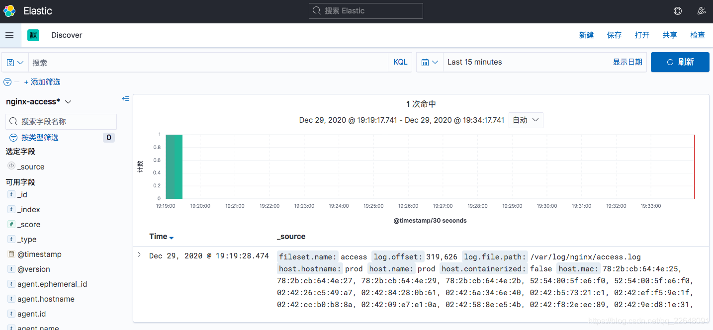Click the agent.ephemeral_id type icon
Viewport: 713px width, 330px height.
tap(11, 284)
